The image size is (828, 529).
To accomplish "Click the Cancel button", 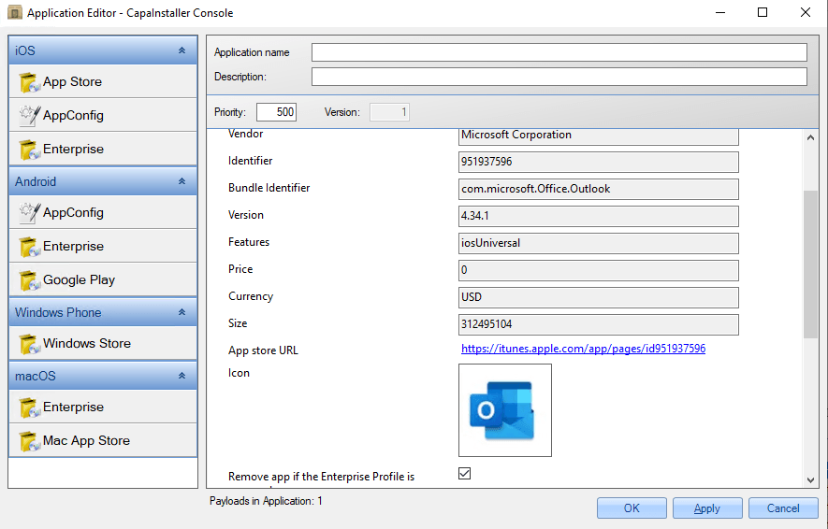I will pos(783,508).
